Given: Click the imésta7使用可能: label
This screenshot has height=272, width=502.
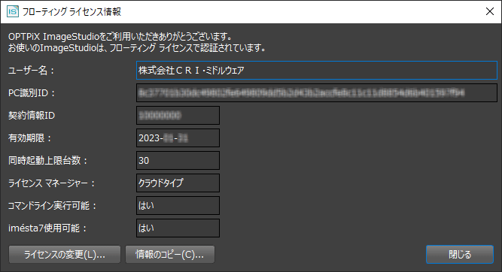Looking at the screenshot, I should point(47,228).
